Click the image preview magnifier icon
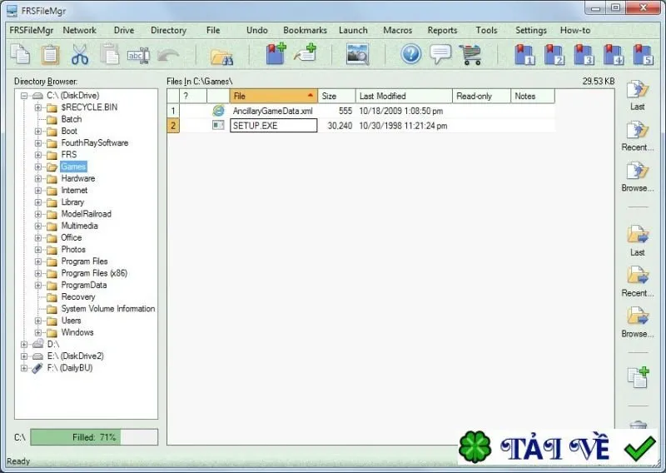 357,54
